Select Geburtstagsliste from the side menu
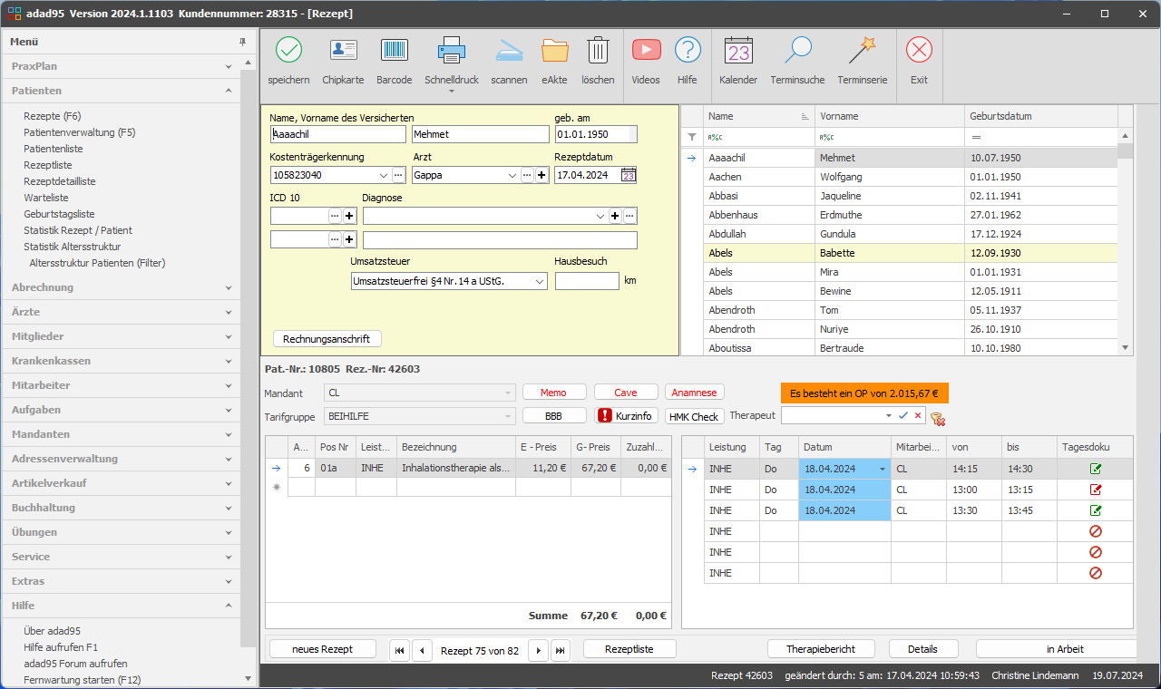The image size is (1161, 689). (x=59, y=214)
